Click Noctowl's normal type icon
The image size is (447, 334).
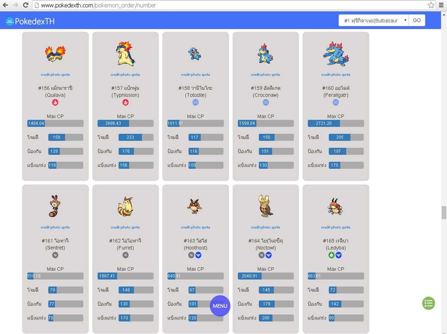[262, 255]
